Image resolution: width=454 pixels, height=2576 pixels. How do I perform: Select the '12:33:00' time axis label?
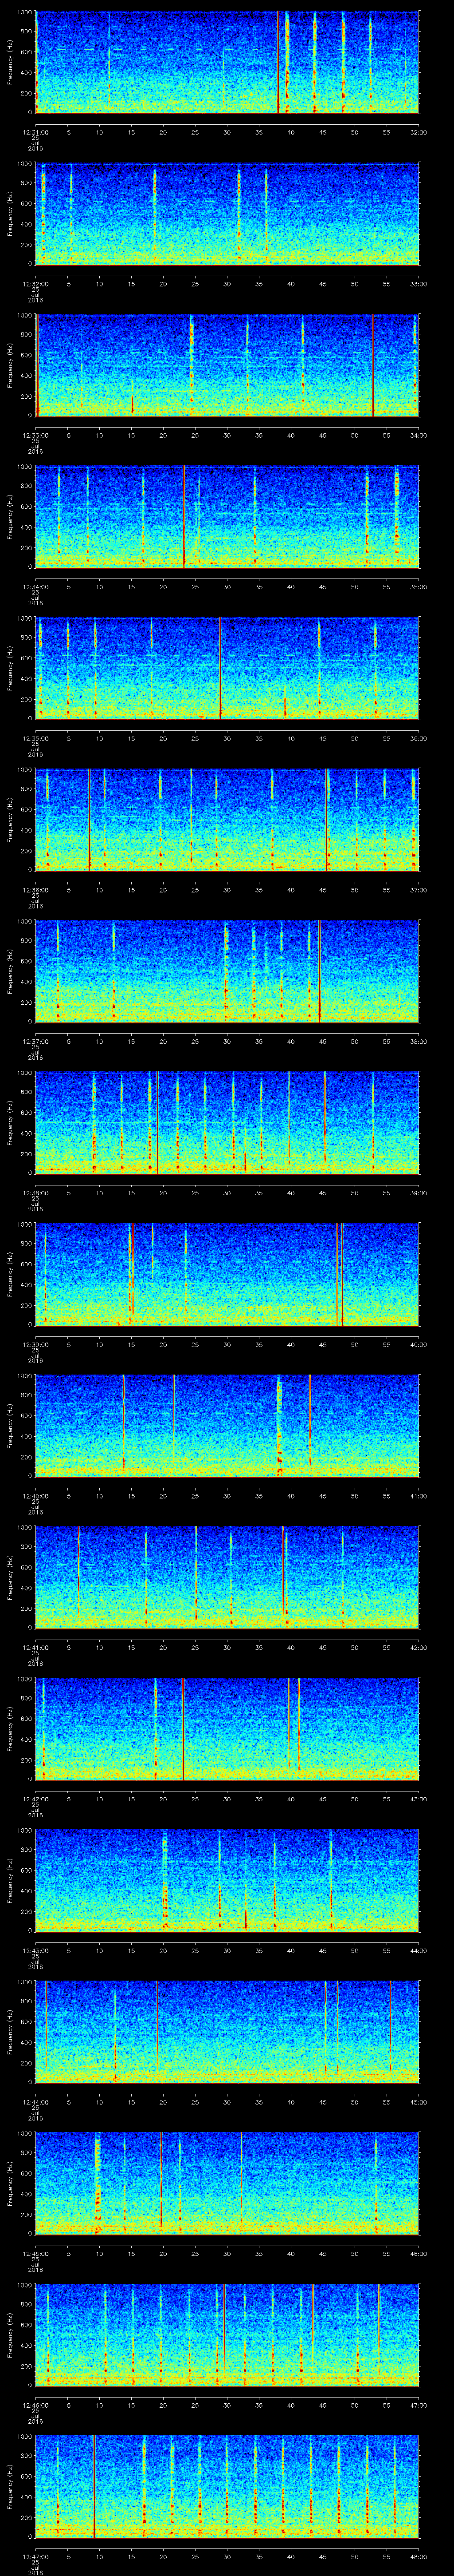(x=36, y=435)
